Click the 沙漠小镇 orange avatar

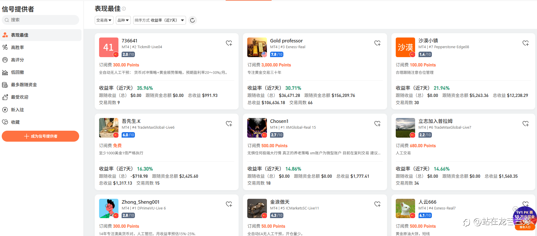[405, 47]
